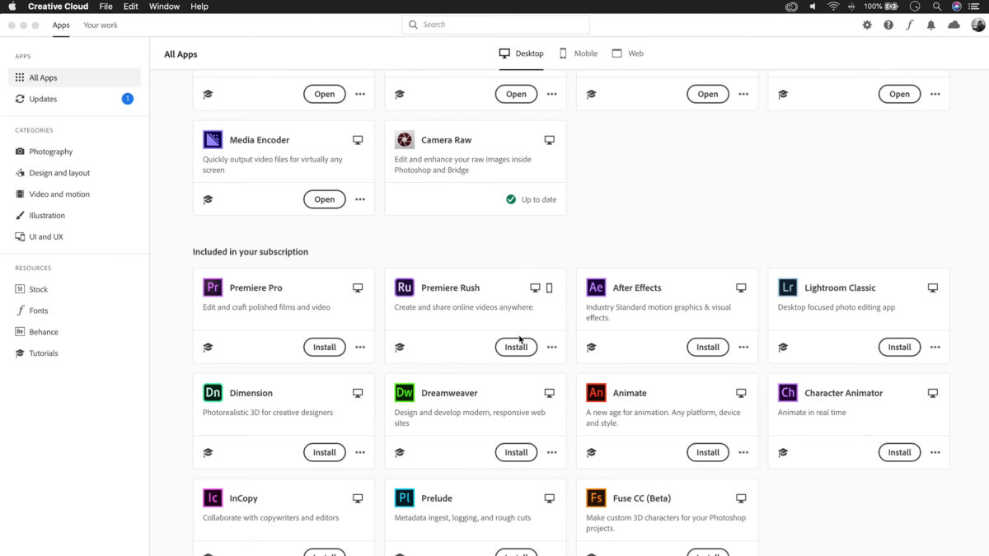Screen dimensions: 989x556
Task: Open the settings gear in top bar
Action: tap(867, 26)
